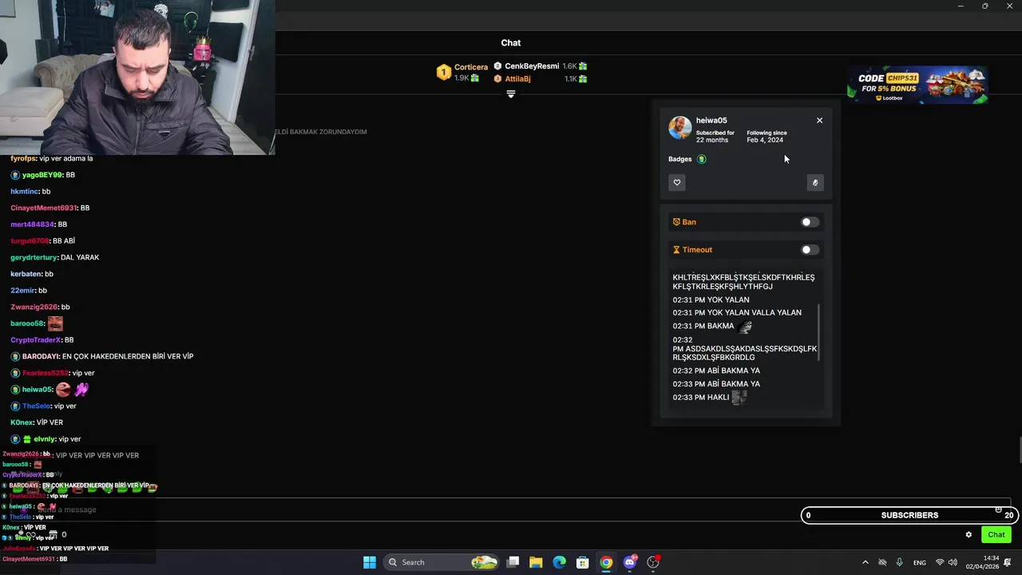Open CenkBeyResmi's leaderboard entry
The width and height of the screenshot is (1022, 575).
pyautogui.click(x=532, y=66)
